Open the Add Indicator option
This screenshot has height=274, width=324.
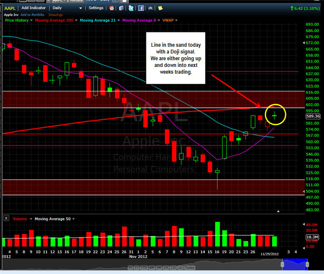[33, 8]
